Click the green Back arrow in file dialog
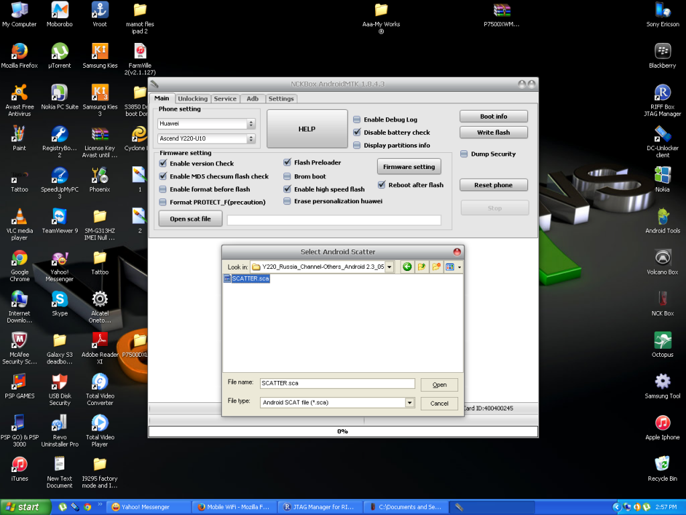The image size is (686, 515). pos(407,267)
